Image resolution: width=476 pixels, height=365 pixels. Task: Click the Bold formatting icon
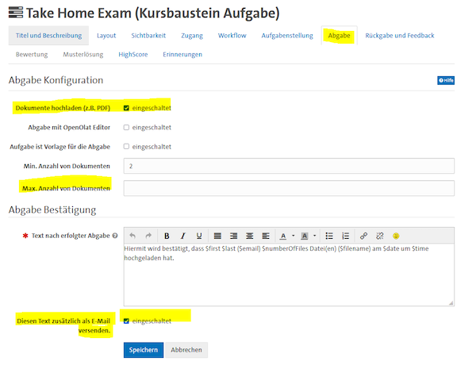click(x=167, y=236)
